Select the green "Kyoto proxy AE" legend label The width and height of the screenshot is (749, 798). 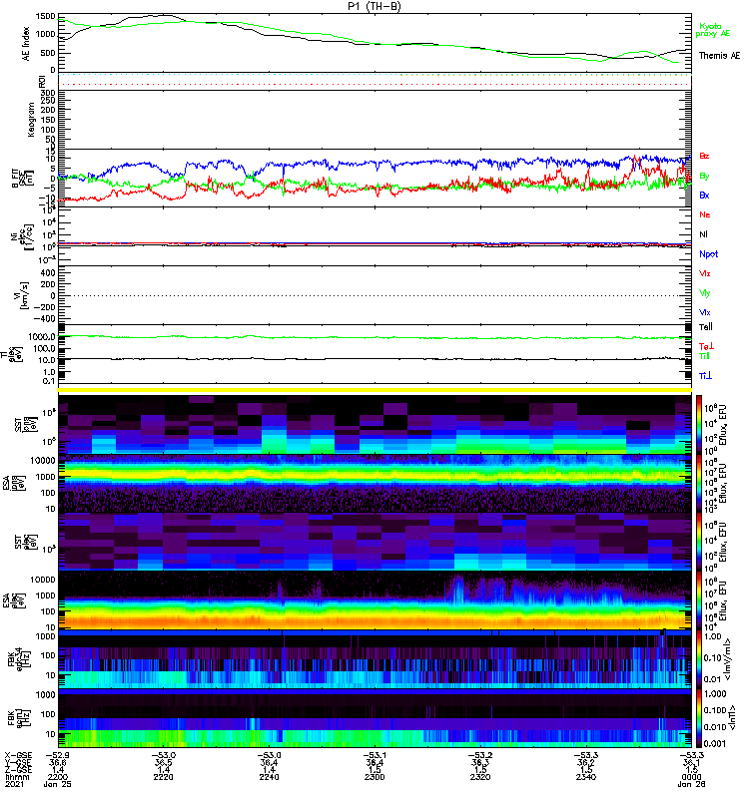click(712, 30)
